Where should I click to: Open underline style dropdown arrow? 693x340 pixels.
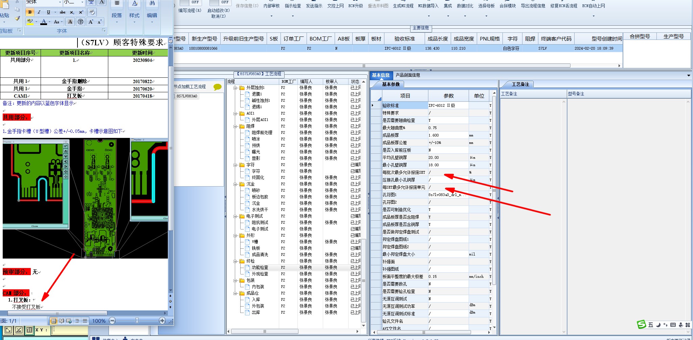tap(55, 12)
